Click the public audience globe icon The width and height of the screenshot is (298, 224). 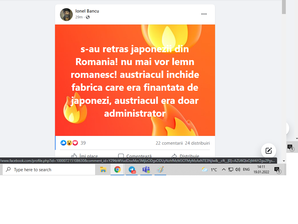[88, 17]
